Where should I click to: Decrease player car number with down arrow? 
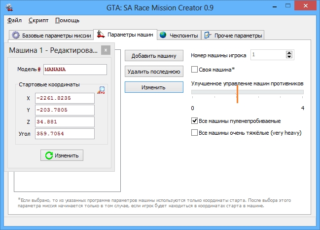click(289, 57)
